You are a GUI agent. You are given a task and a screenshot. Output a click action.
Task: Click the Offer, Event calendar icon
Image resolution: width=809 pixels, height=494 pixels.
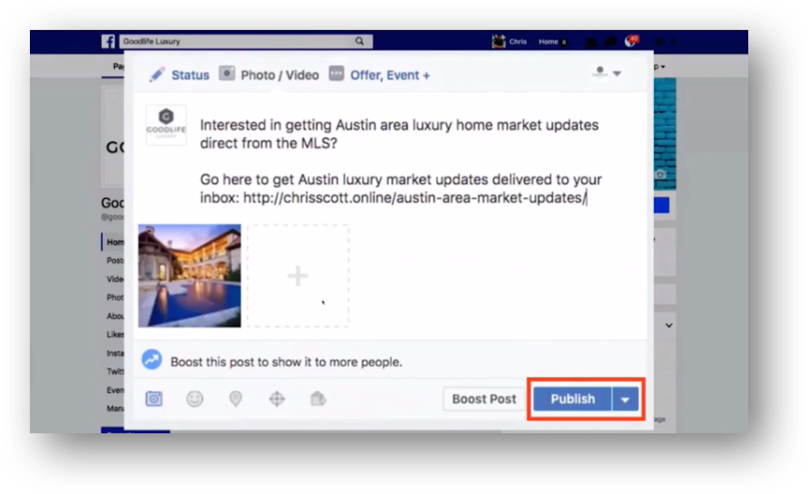[336, 74]
